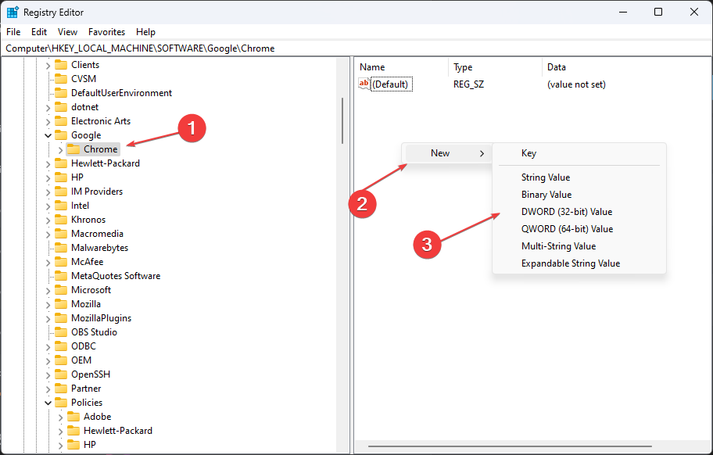
Task: Click the Clients folder icon
Action: [x=61, y=65]
